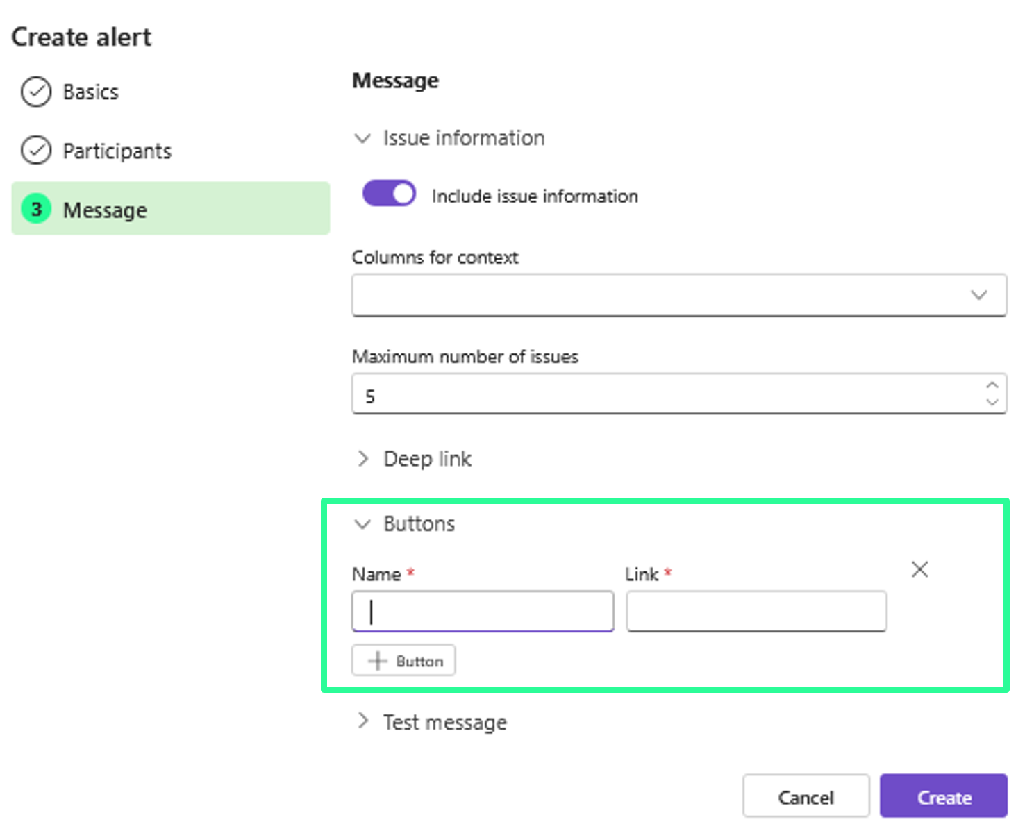
Task: Go to the Basics step
Action: pyautogui.click(x=91, y=92)
